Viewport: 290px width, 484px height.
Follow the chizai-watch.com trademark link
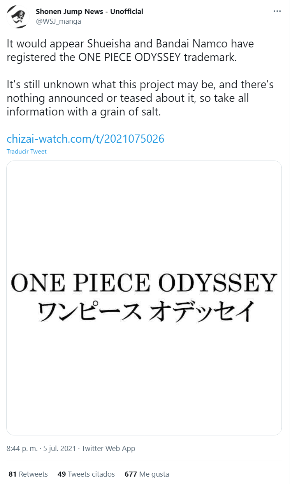pos(86,138)
